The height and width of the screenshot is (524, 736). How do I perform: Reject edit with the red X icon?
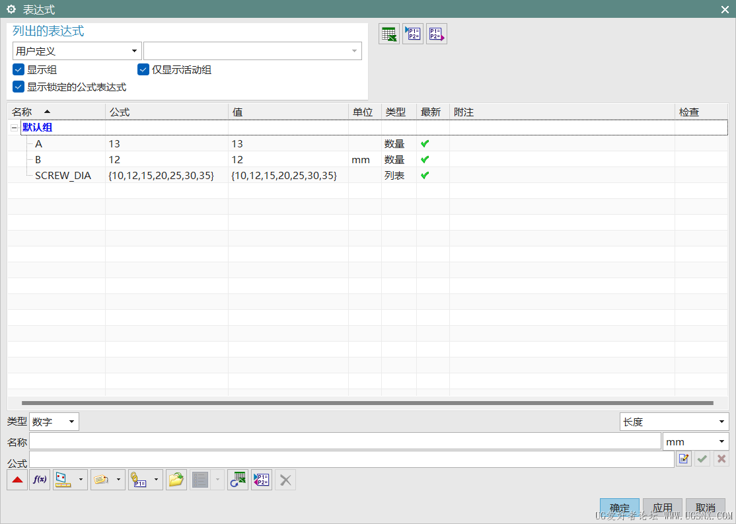pos(721,459)
